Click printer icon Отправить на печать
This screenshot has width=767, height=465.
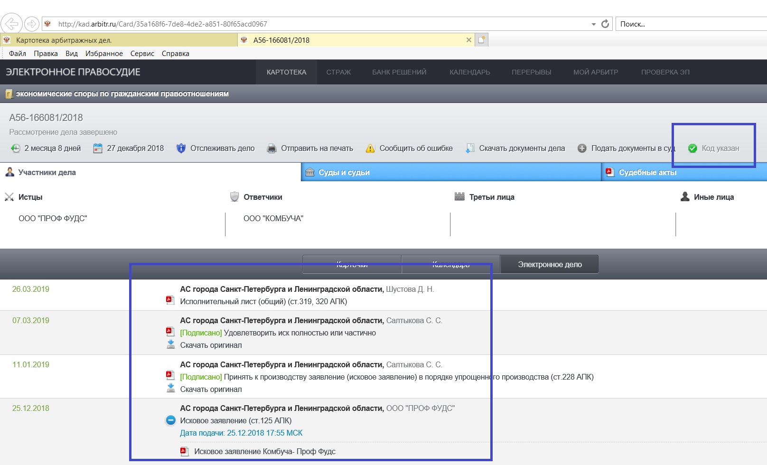[x=271, y=149]
